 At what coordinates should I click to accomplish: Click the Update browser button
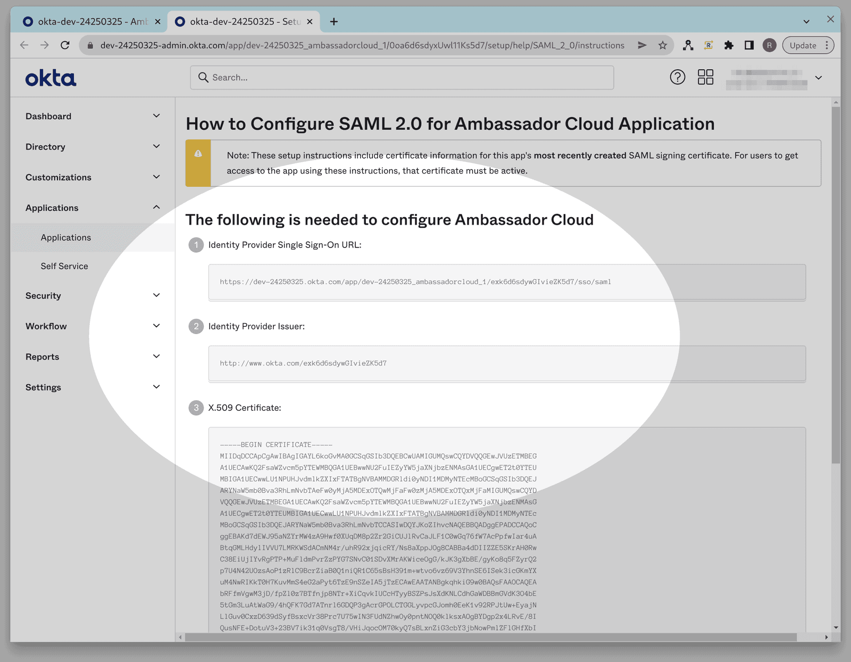click(x=803, y=45)
